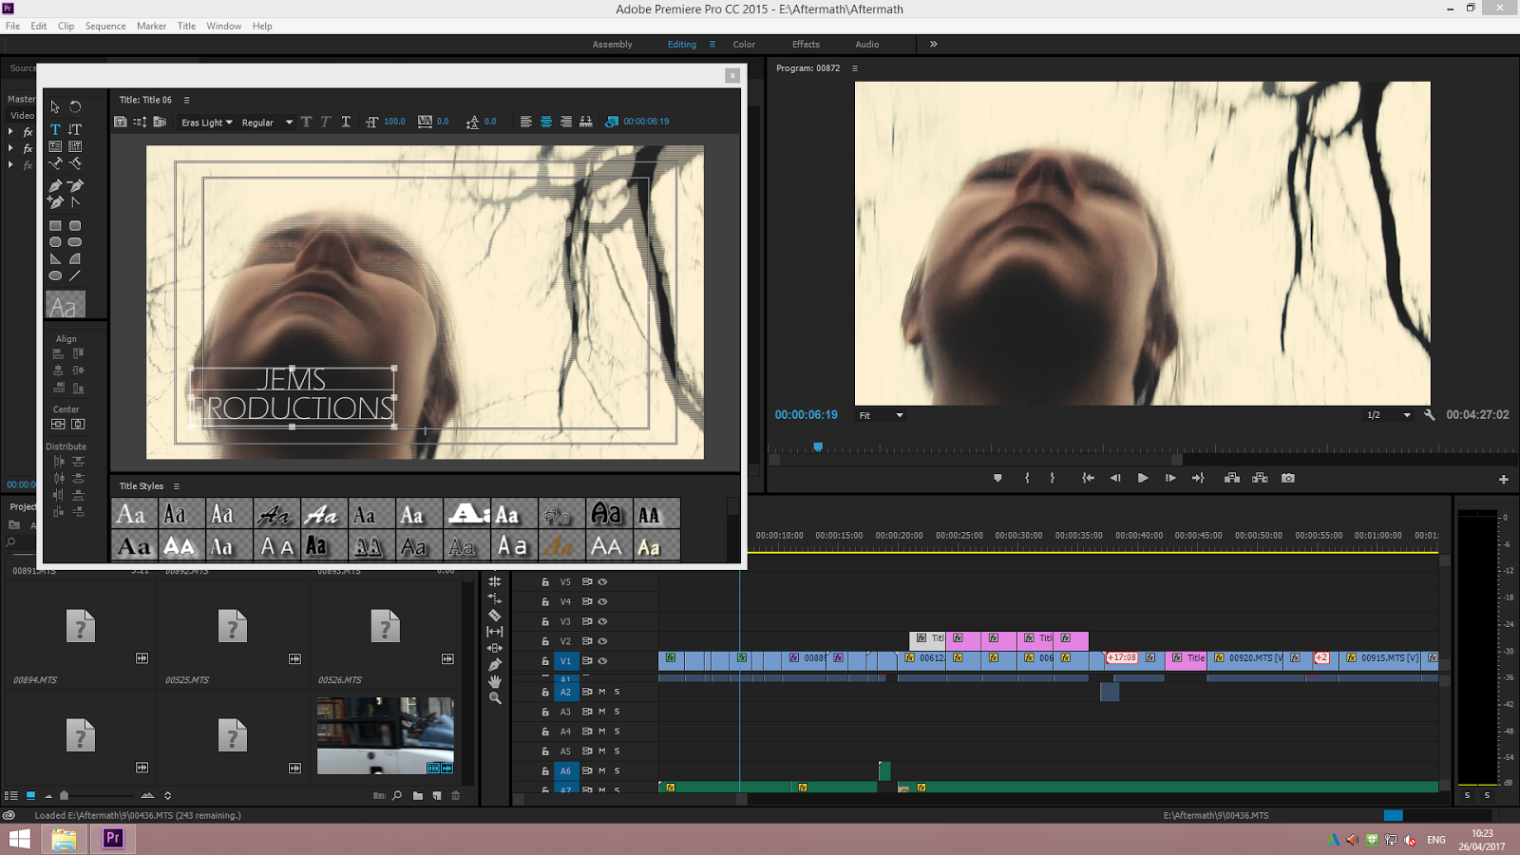Select the Path Type tool

click(55, 163)
